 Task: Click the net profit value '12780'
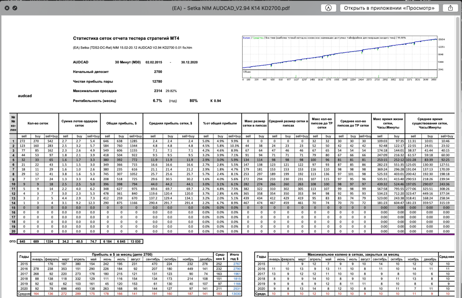point(157,81)
